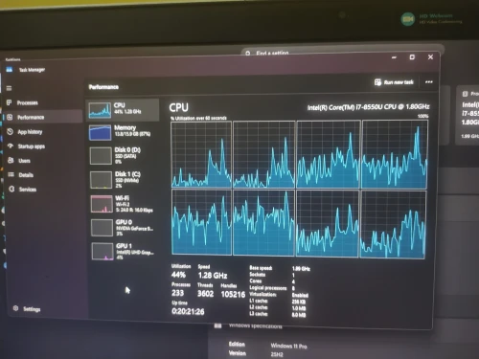479x359 pixels.
Task: Click the Settings gear icon in Task Manager
Action: coord(15,308)
